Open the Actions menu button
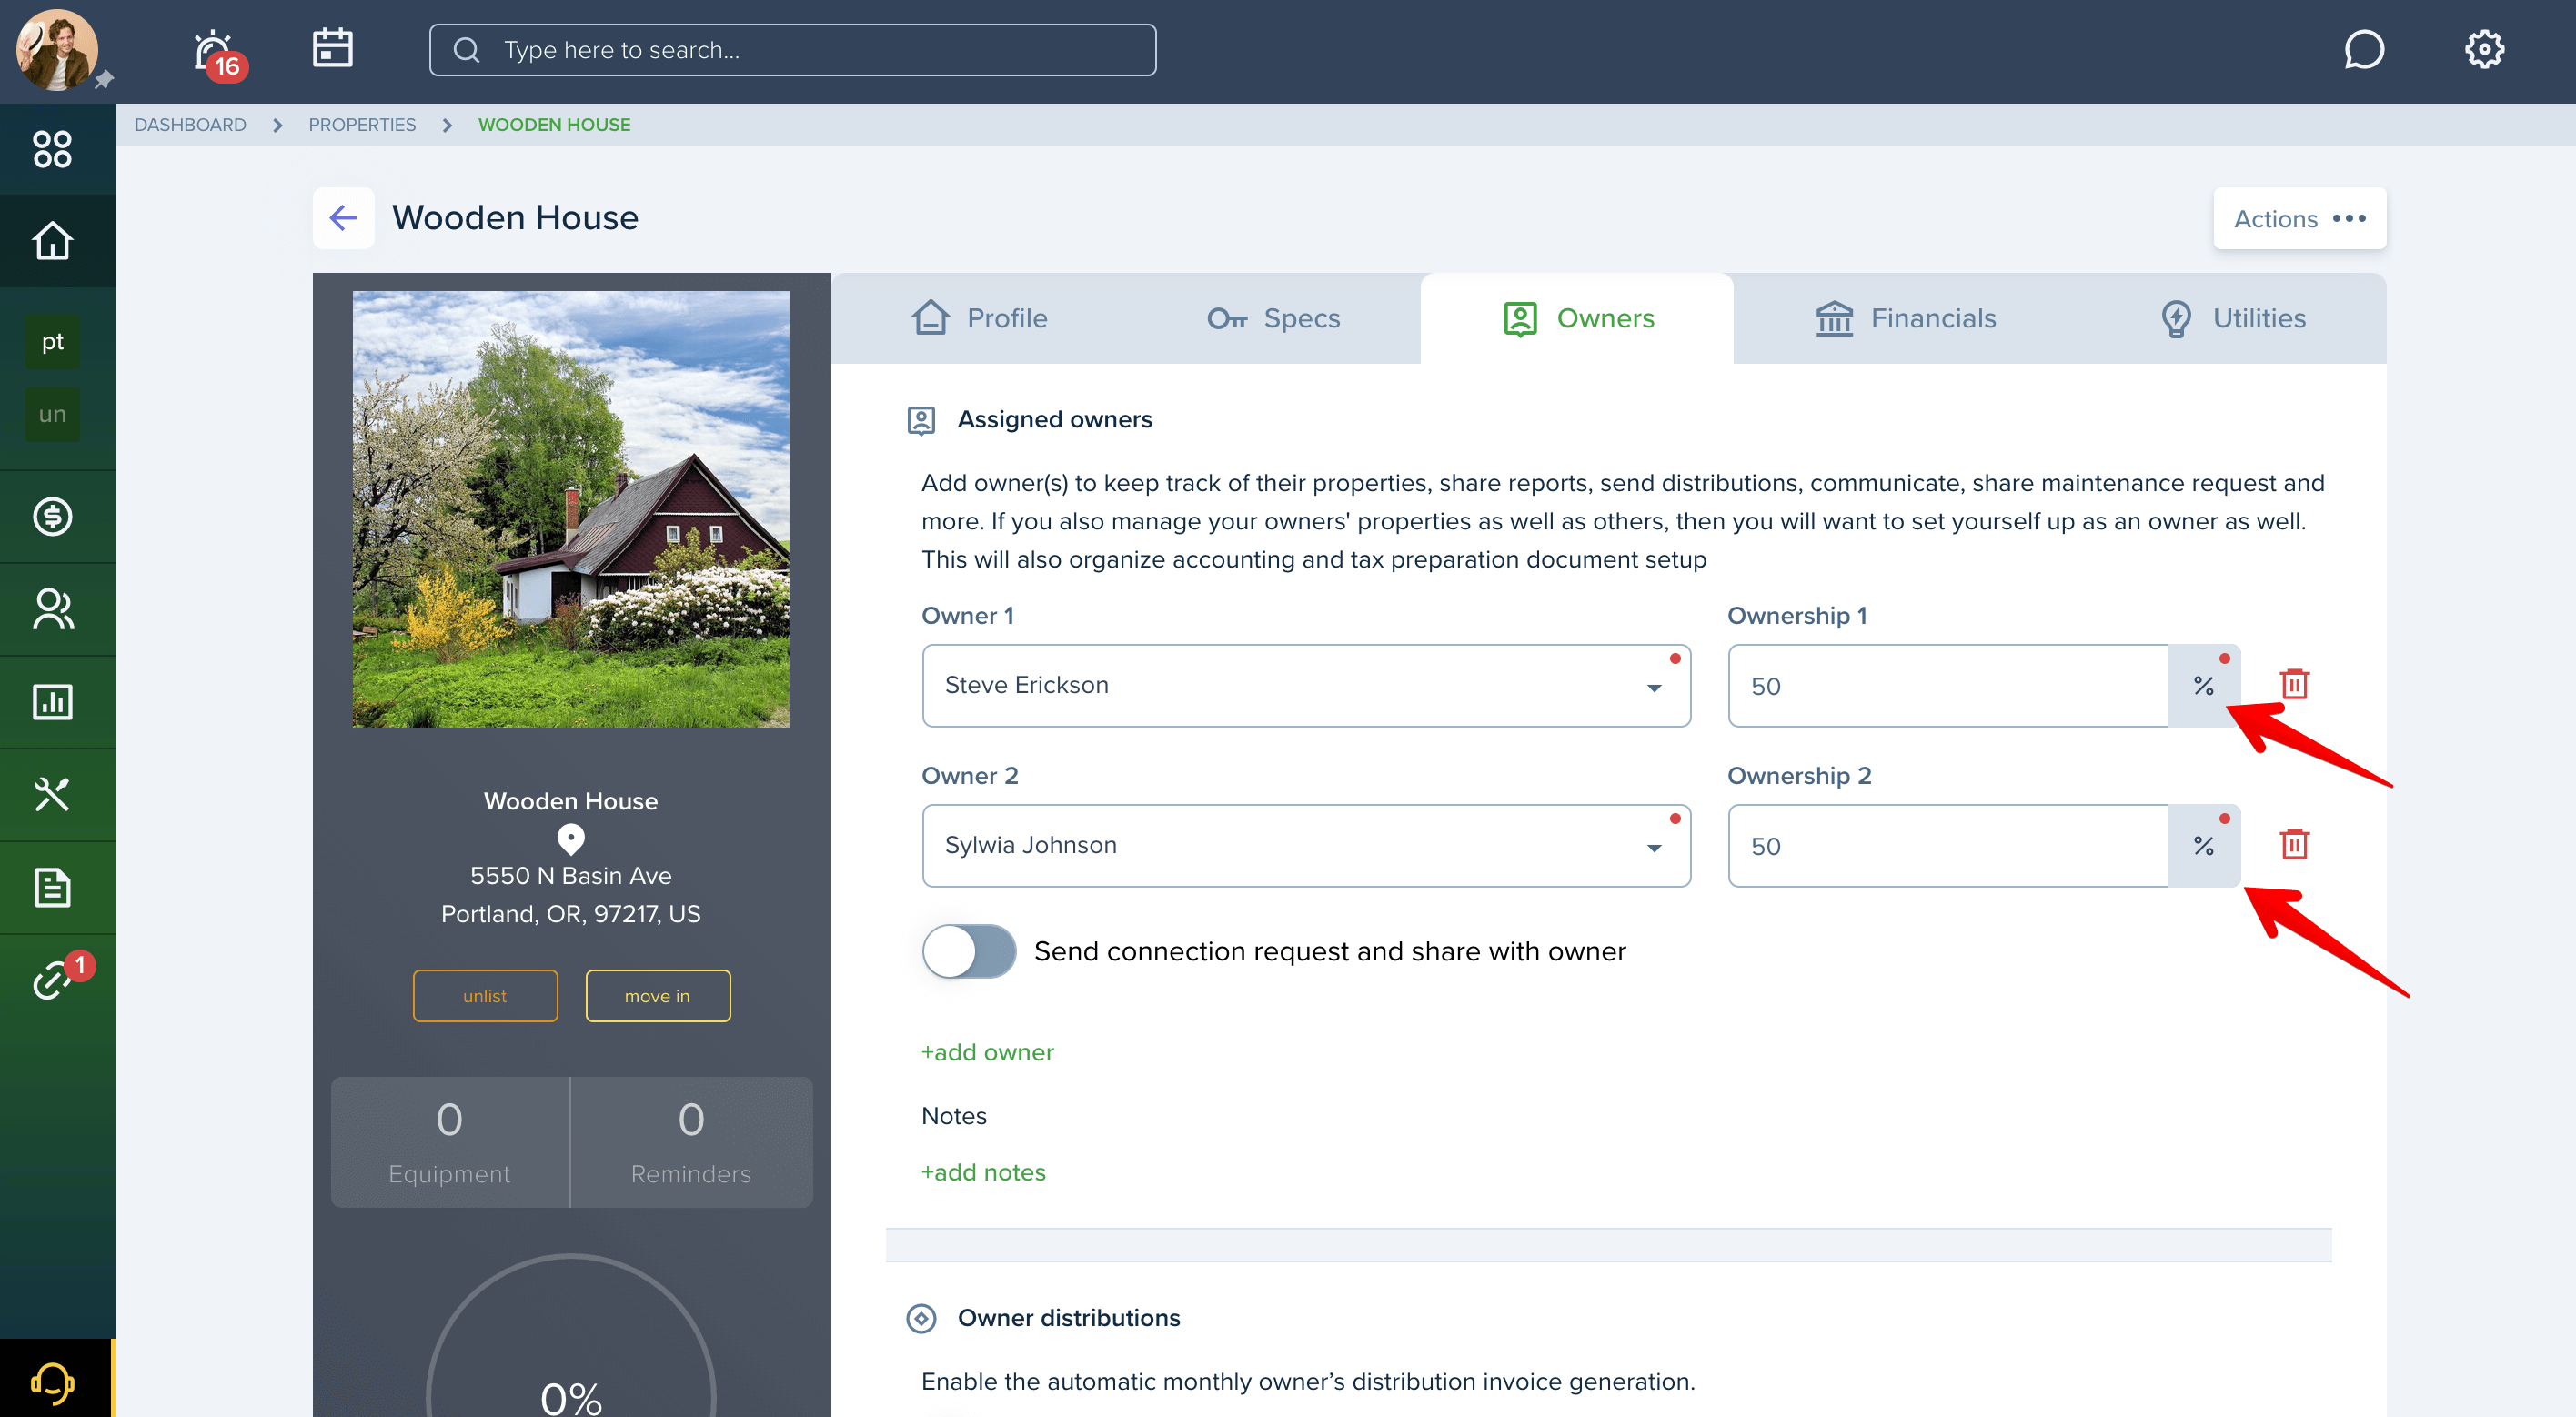2576x1417 pixels. pos(2299,218)
